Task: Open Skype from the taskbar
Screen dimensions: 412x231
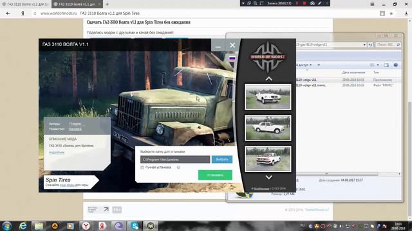Action: (x=135, y=226)
